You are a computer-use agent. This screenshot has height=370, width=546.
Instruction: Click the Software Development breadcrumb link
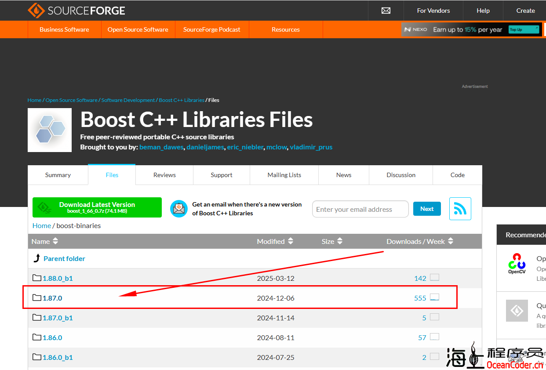coord(128,100)
